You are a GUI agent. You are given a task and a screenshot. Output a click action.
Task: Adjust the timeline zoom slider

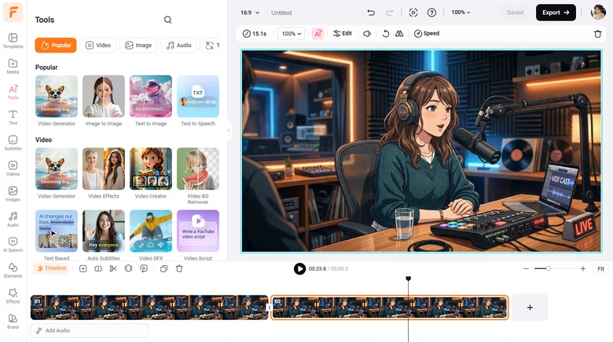click(549, 269)
